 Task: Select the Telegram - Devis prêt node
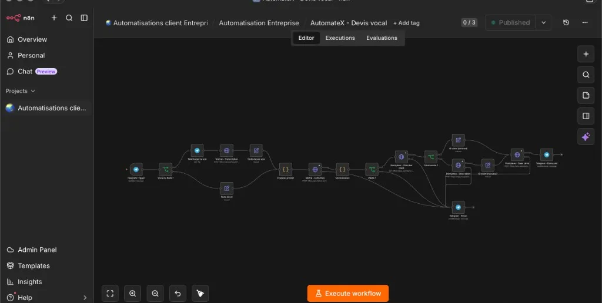click(547, 155)
